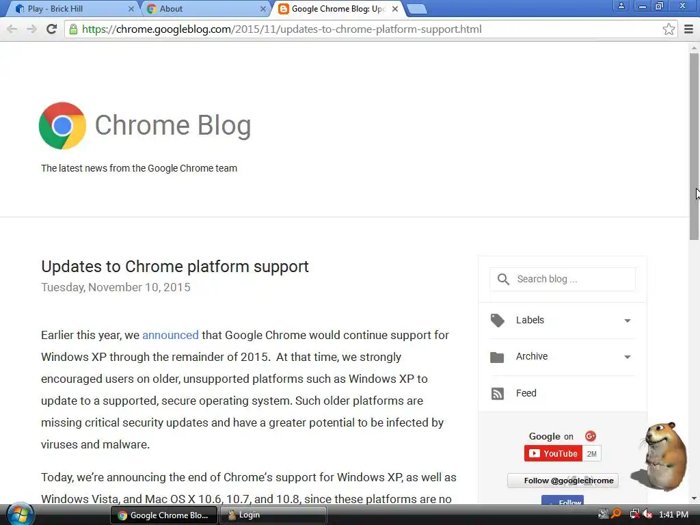
Task: Click the browser back arrow
Action: tap(12, 29)
